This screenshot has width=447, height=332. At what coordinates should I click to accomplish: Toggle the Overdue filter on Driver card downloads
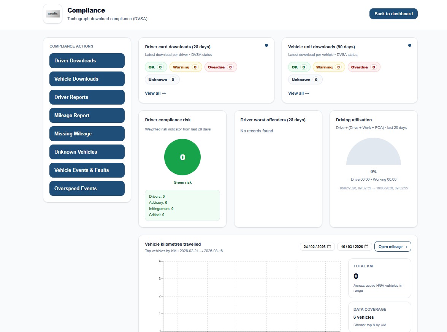pos(221,67)
